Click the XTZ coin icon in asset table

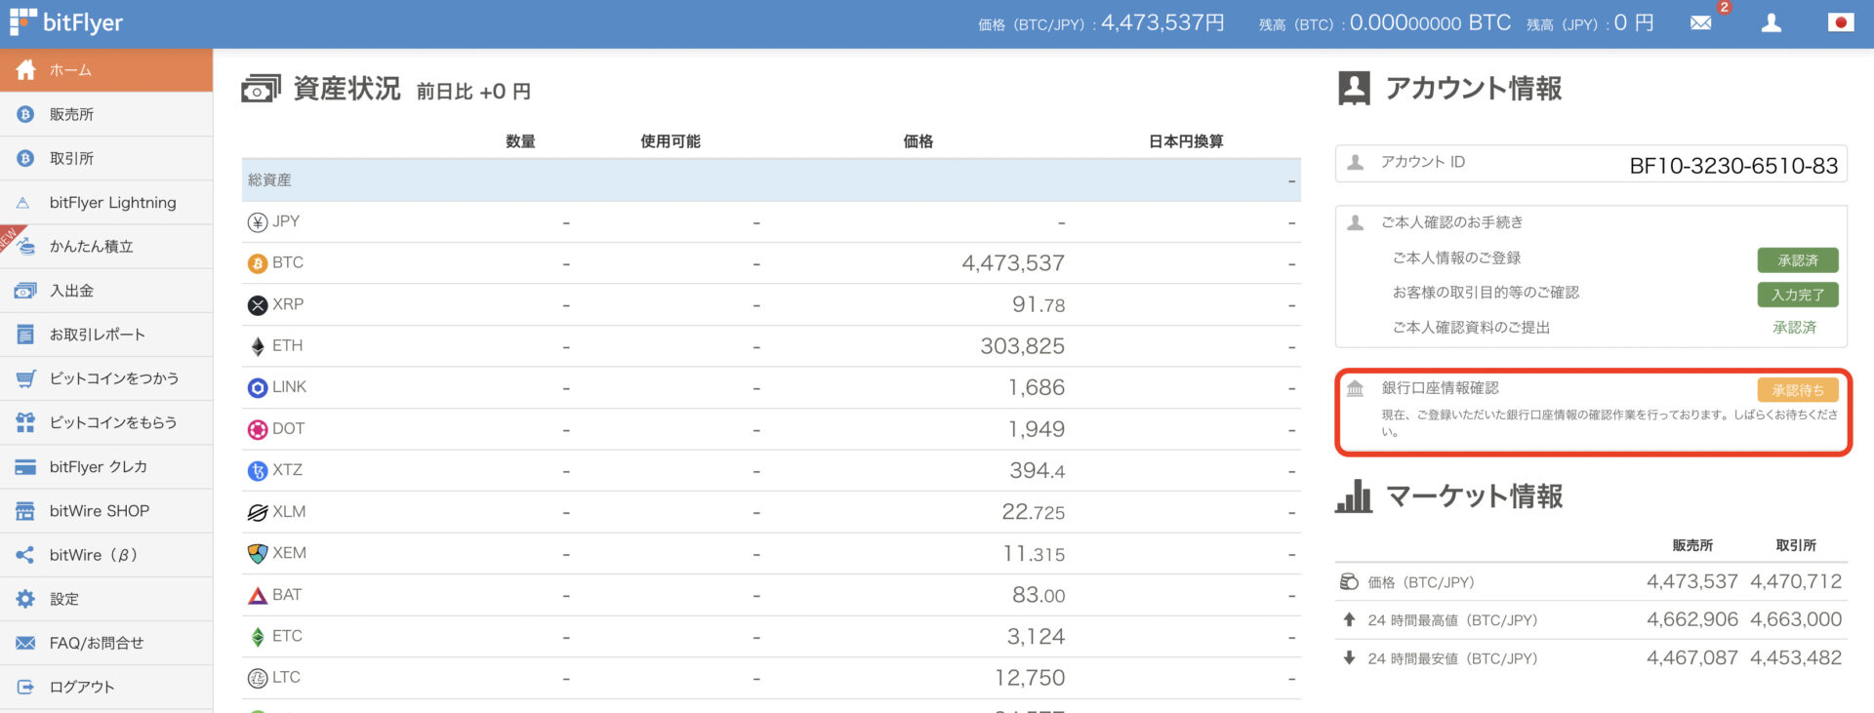click(x=258, y=471)
